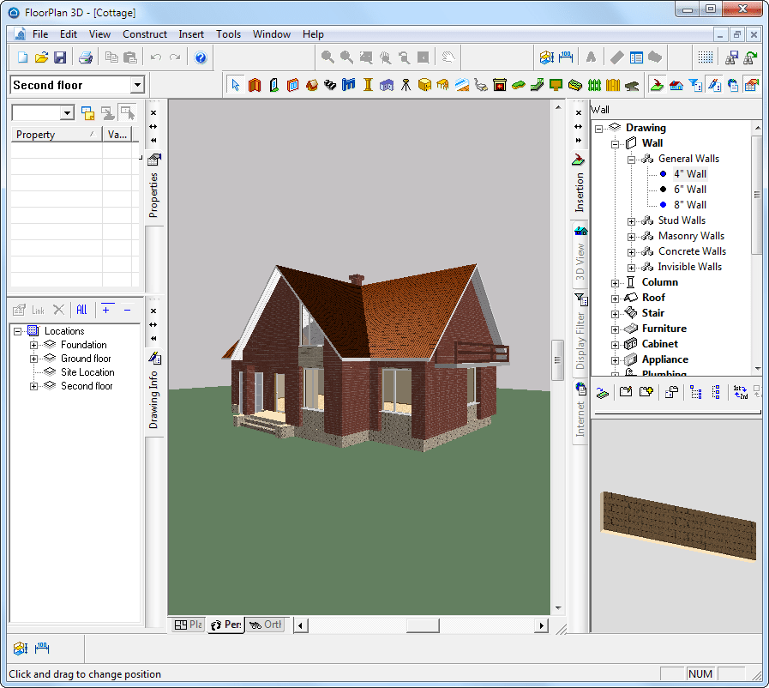
Task: Expand the Ground floor location node
Action: [33, 359]
